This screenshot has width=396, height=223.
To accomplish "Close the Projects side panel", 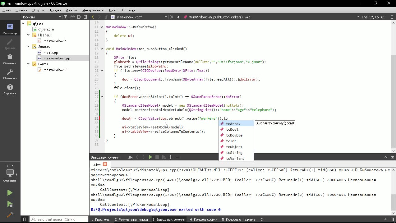I will [86, 17].
